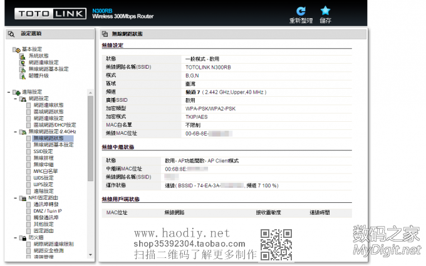426x266 pixels.
Task: Click the 設定選項 magnifier icon
Action: [11, 33]
